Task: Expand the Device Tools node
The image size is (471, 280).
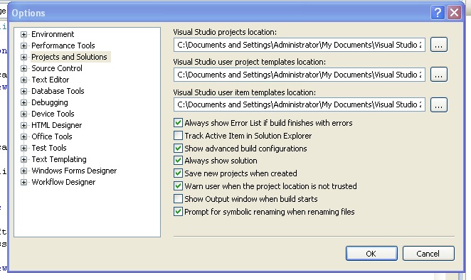Action: [x=23, y=114]
